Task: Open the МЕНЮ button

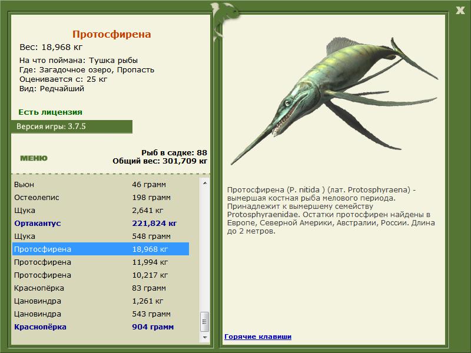Action: point(34,158)
